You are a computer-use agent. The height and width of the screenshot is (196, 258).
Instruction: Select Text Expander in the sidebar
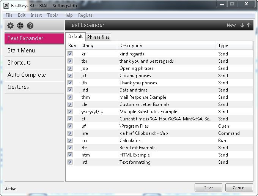pyautogui.click(x=34, y=38)
